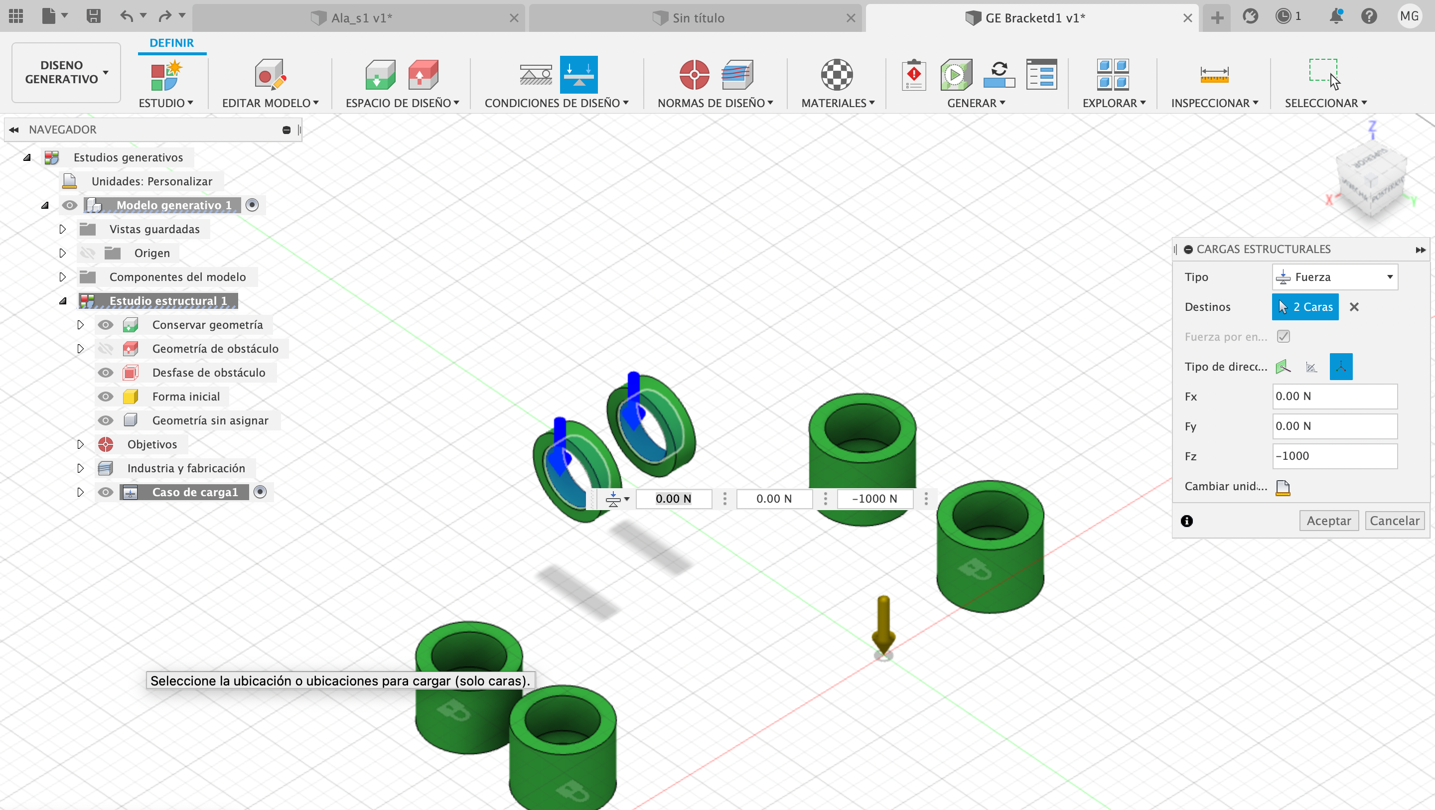Collapse the Estudio estructural 1 node
The image size is (1435, 810).
[x=63, y=301]
